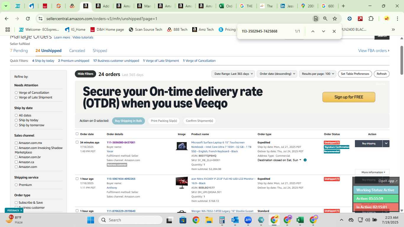Go to next find result arrow

[x=323, y=31]
